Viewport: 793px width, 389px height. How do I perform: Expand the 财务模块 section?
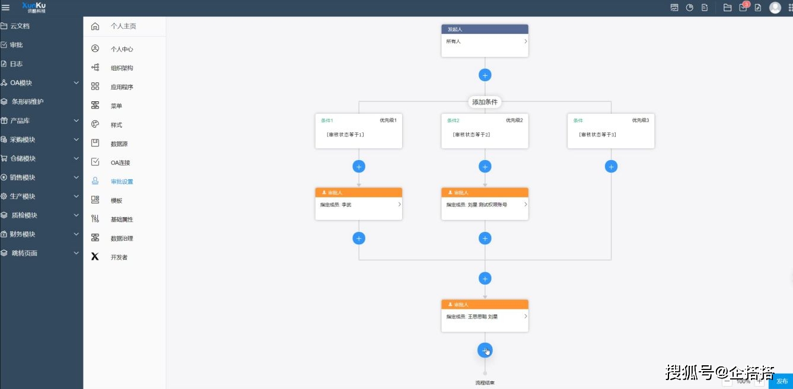point(42,234)
